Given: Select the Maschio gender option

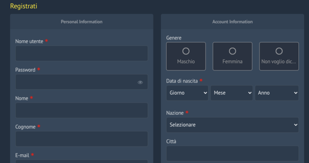Looking at the screenshot, I should point(186,56).
